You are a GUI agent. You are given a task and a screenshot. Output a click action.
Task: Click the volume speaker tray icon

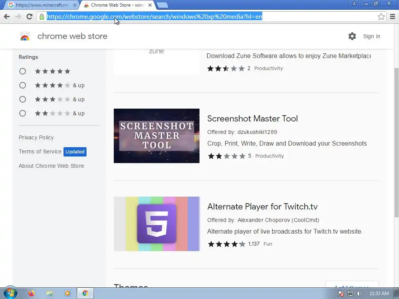point(359,294)
